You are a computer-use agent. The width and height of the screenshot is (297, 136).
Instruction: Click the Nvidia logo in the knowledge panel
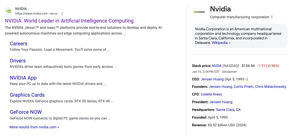click(x=199, y=12)
